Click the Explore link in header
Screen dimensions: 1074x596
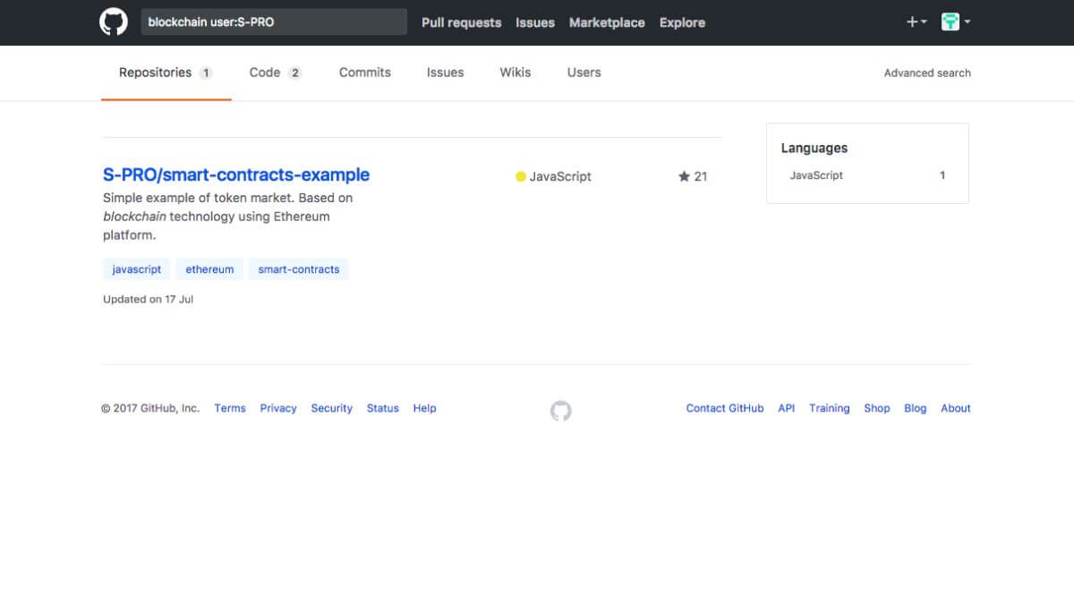[x=682, y=22]
